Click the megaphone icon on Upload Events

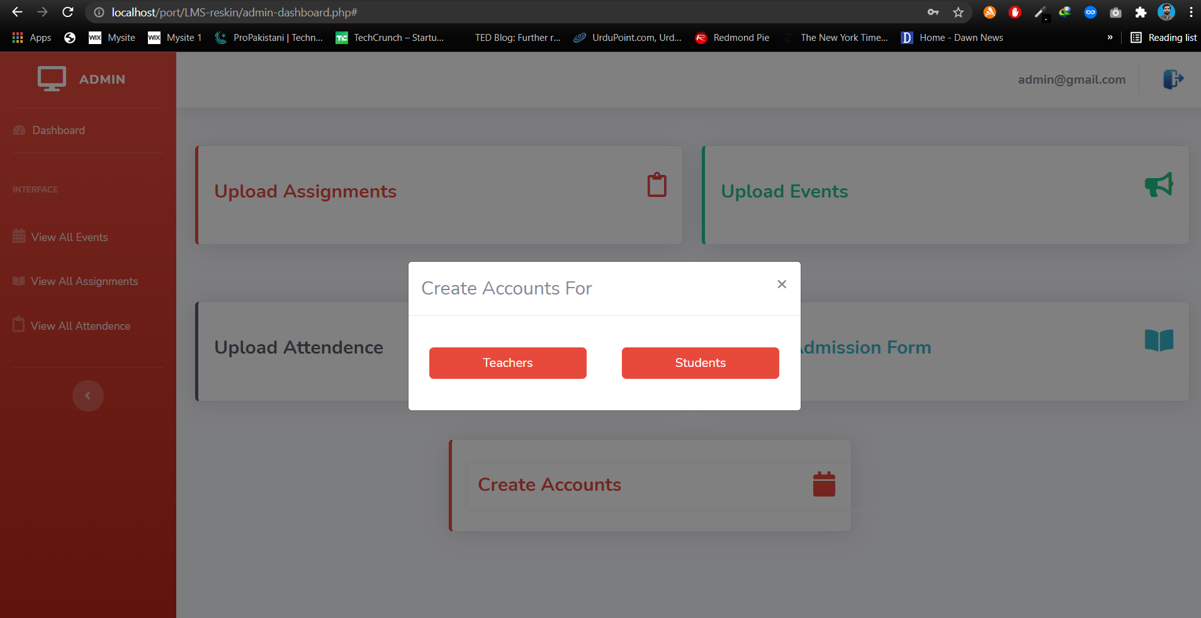tap(1158, 185)
